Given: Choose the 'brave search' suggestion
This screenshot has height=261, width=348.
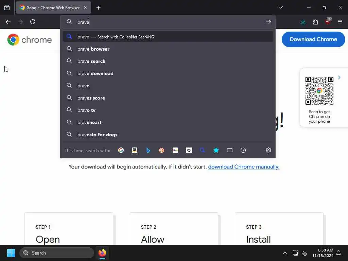Looking at the screenshot, I should click(168, 61).
